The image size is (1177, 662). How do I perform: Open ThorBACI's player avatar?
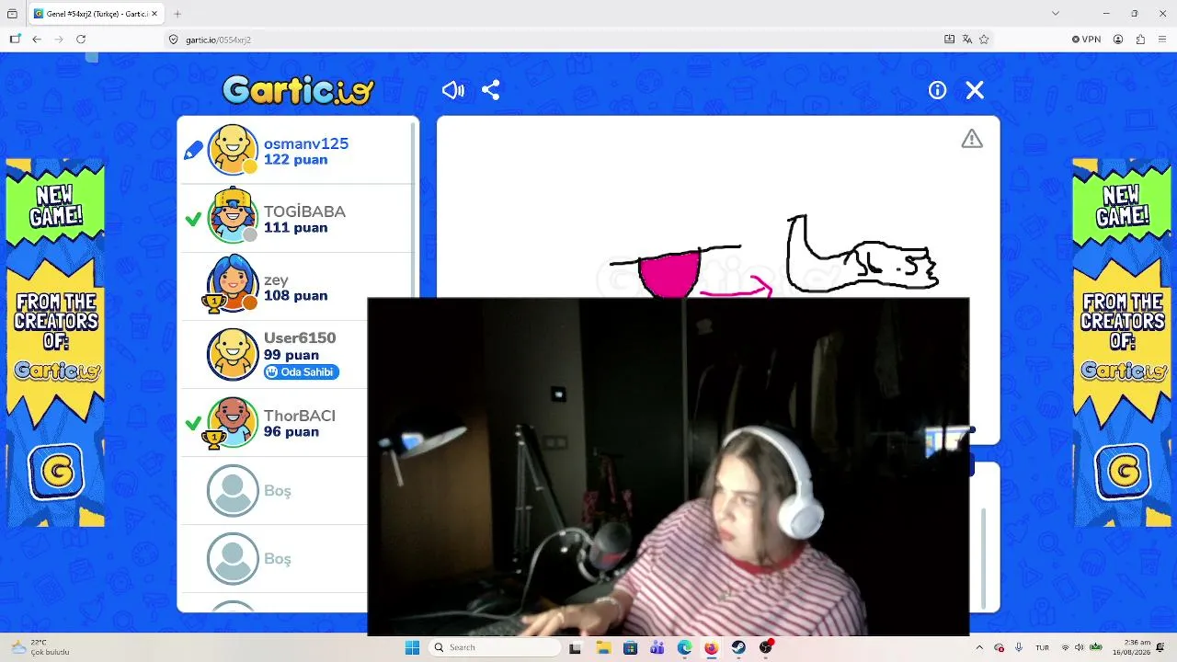coord(232,423)
